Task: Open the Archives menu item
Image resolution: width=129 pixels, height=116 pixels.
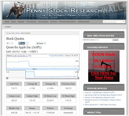Action: click(x=54, y=22)
